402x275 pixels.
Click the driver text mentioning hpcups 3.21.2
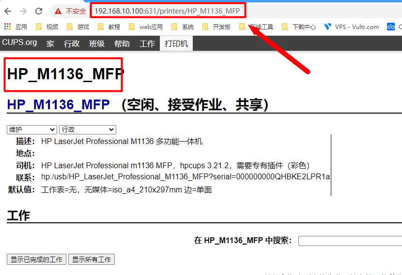click(175, 165)
